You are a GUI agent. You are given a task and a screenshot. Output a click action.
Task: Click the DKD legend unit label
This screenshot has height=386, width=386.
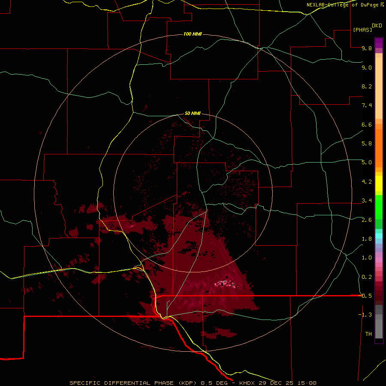click(x=377, y=26)
